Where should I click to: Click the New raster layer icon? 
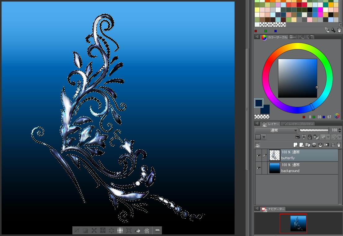coord(295,145)
